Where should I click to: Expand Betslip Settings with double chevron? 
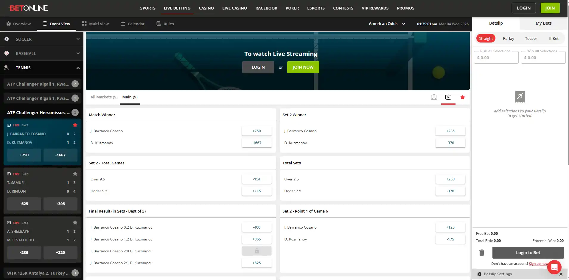pyautogui.click(x=561, y=274)
